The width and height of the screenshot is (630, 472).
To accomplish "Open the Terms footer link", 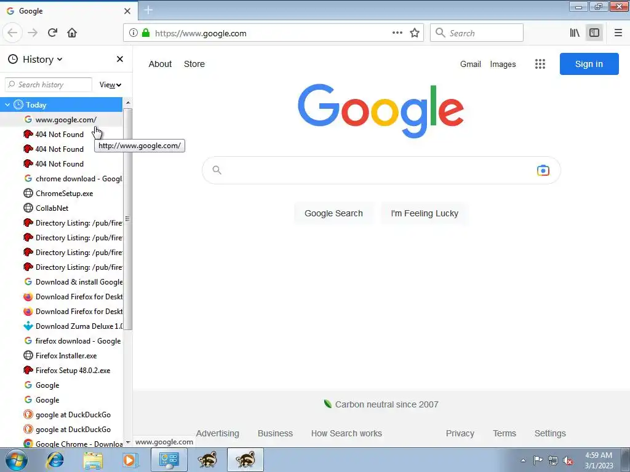I will coord(504,433).
